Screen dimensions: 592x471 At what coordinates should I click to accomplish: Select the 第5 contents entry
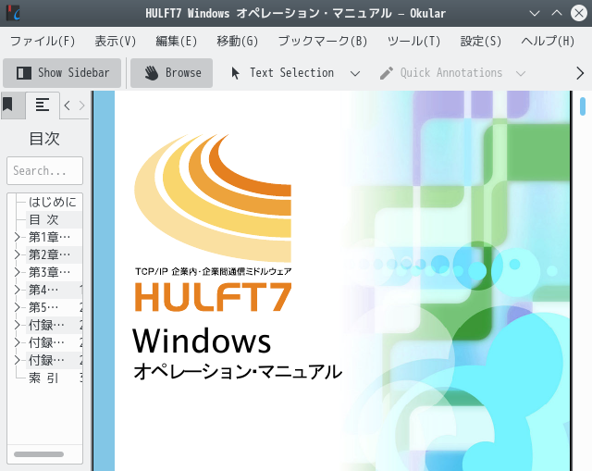point(43,307)
